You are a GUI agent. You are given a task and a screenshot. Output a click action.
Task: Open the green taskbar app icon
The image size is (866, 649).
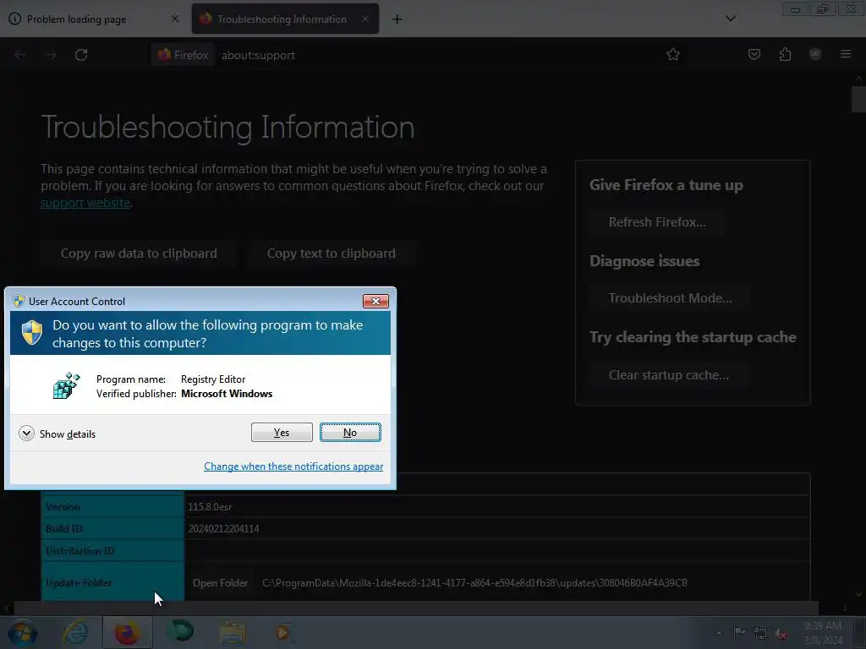(180, 631)
